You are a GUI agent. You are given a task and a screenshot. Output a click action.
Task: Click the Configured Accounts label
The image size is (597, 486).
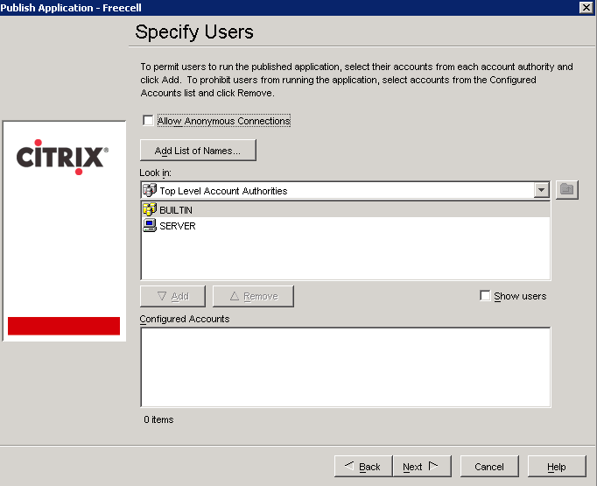tap(185, 319)
